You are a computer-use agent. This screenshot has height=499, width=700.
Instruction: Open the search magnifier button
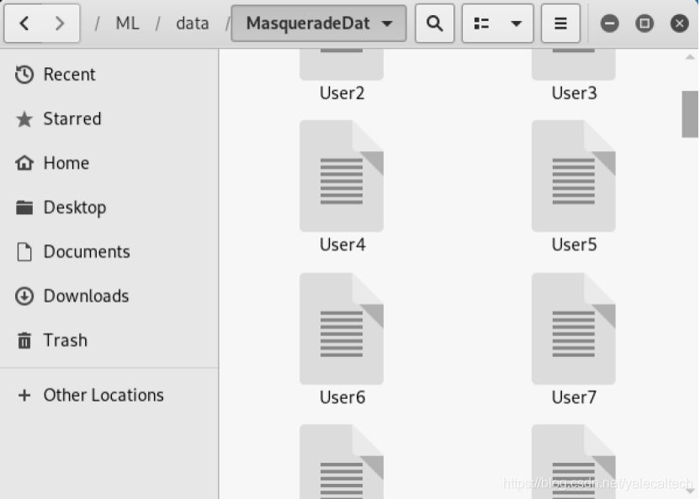click(434, 24)
